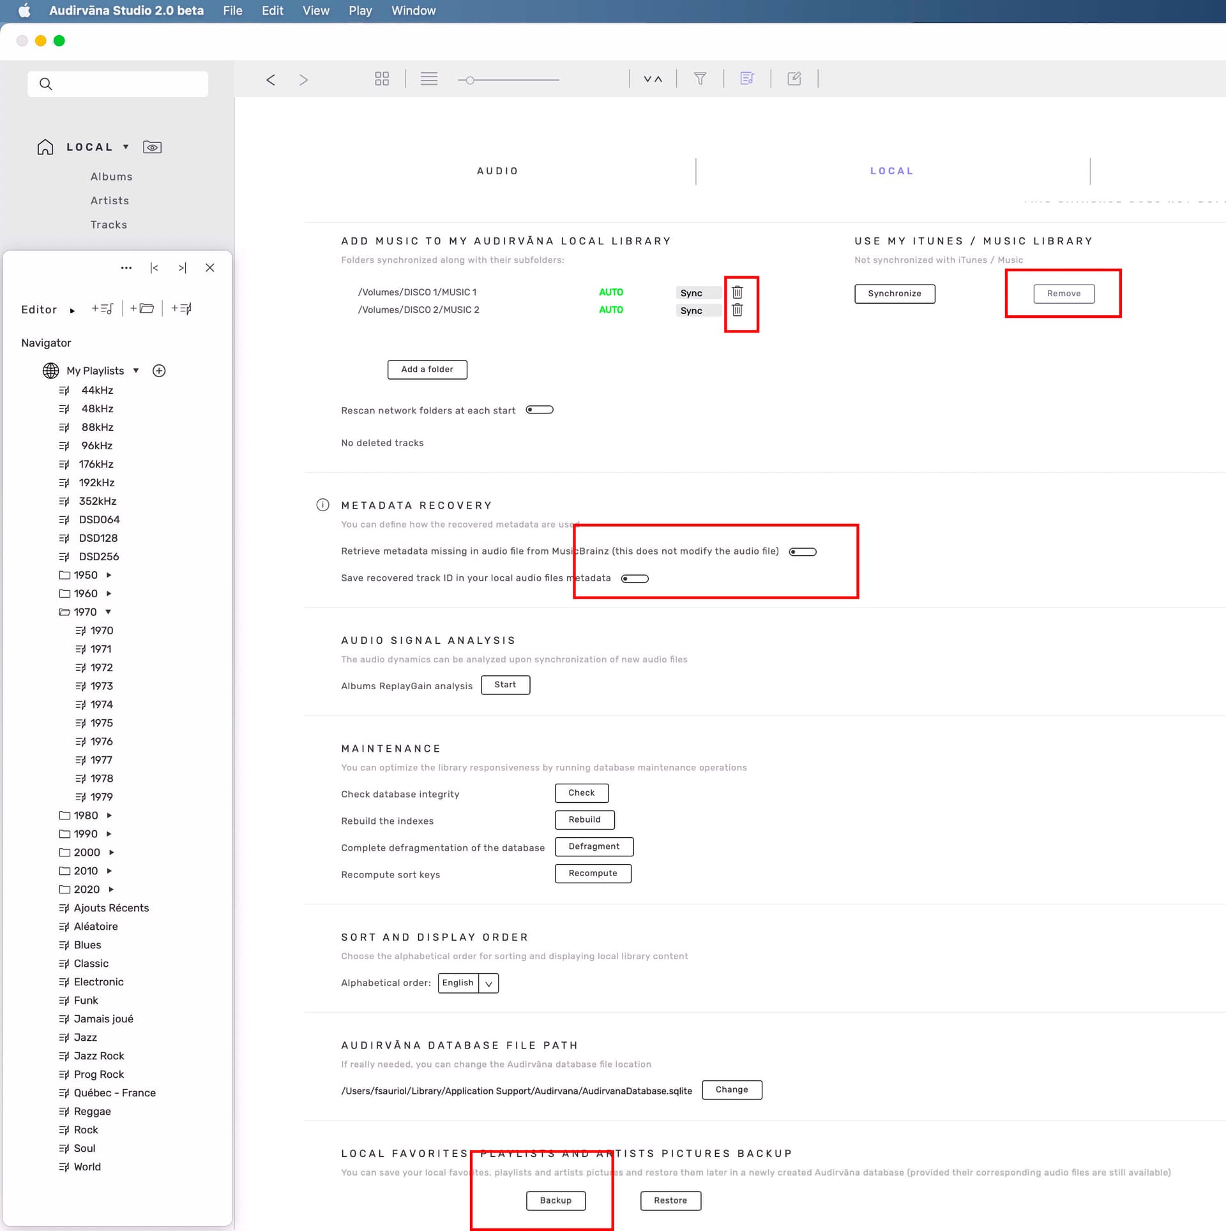Screen dimensions: 1226x1231
Task: Collapse the 1970 folder
Action: point(109,613)
